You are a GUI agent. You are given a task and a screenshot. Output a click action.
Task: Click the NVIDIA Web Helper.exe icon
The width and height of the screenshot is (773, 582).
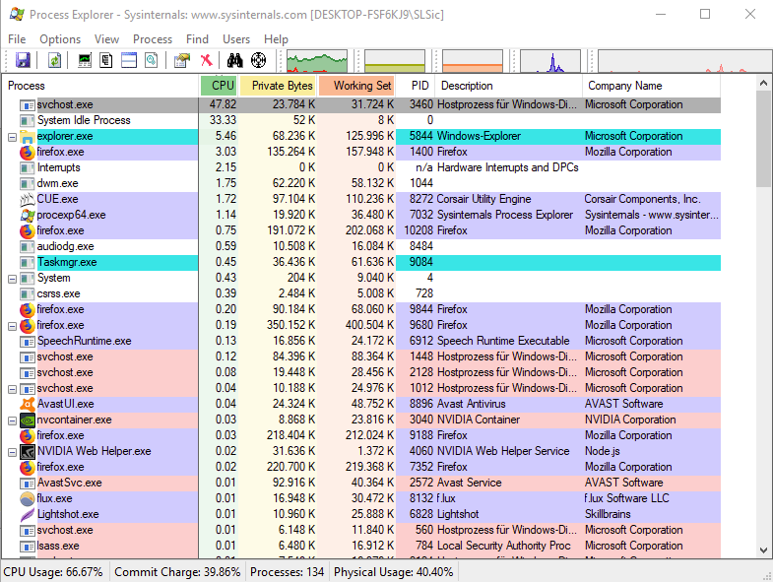[28, 451]
